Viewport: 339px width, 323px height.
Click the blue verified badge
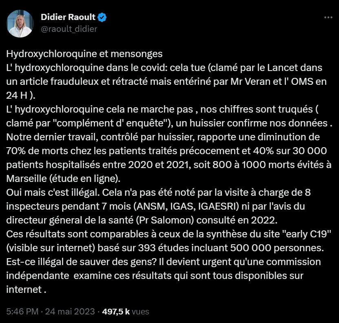pyautogui.click(x=102, y=18)
